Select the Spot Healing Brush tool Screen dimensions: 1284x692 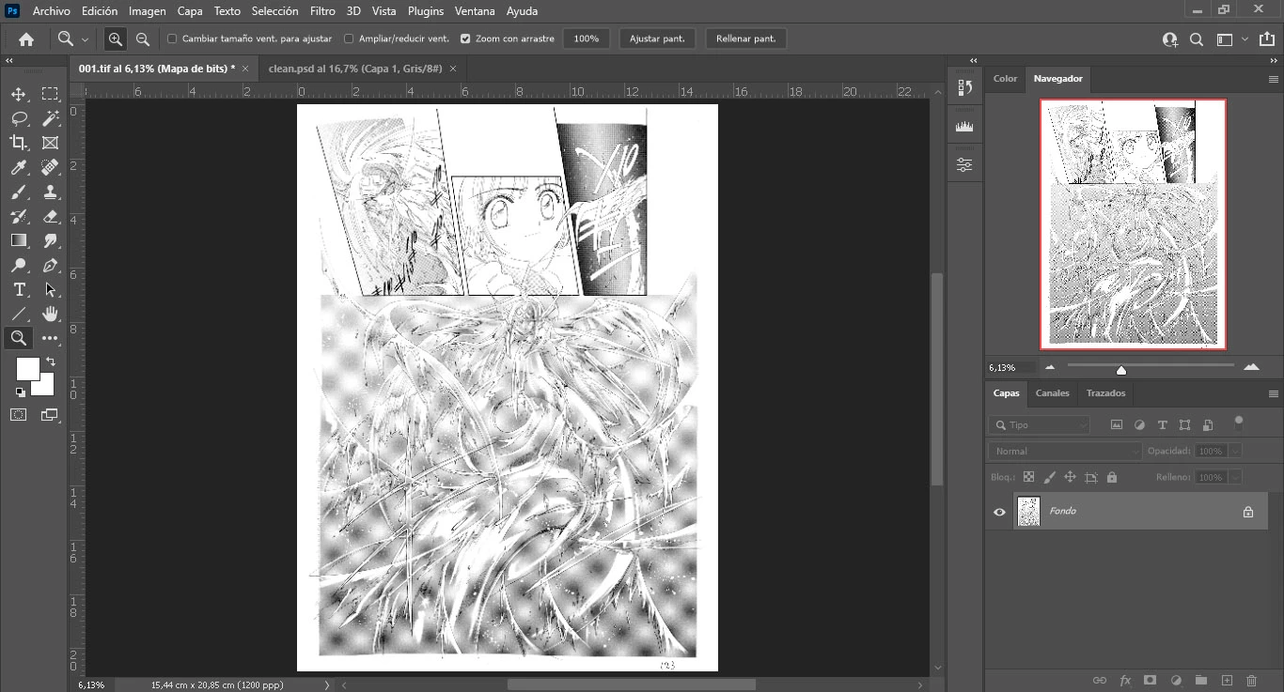50,167
